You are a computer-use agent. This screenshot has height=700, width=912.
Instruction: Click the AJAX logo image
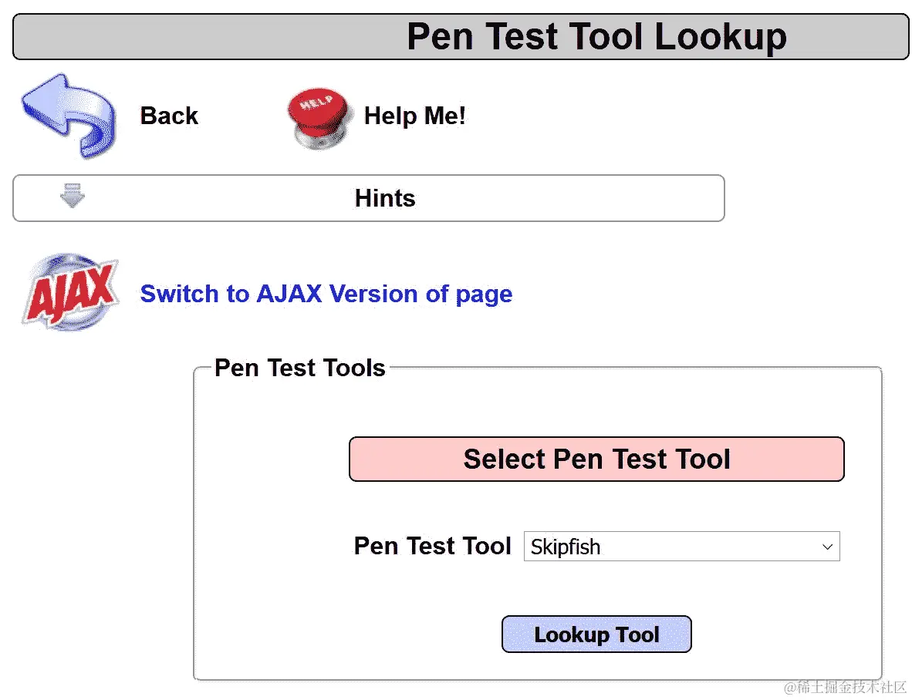pyautogui.click(x=71, y=292)
